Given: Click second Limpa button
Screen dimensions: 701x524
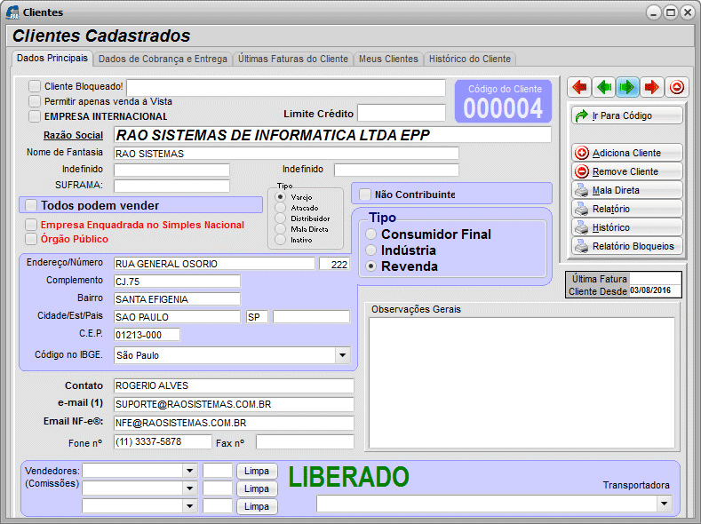Looking at the screenshot, I should [257, 488].
